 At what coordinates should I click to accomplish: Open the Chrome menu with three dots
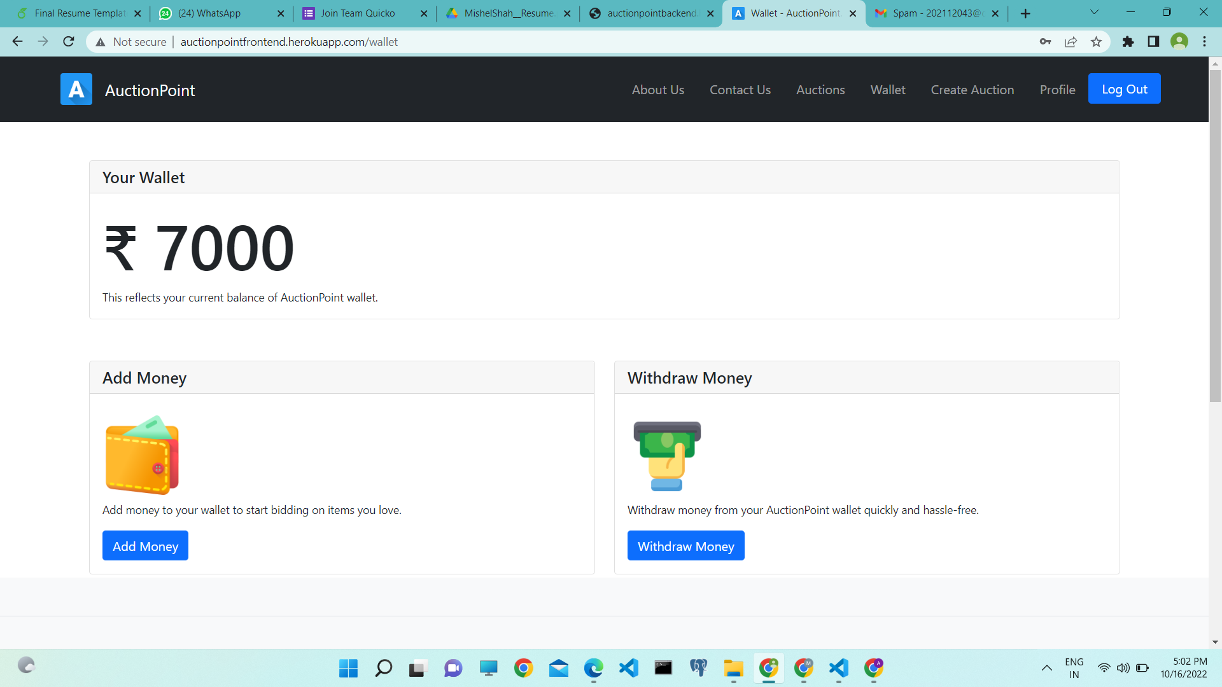pyautogui.click(x=1204, y=41)
